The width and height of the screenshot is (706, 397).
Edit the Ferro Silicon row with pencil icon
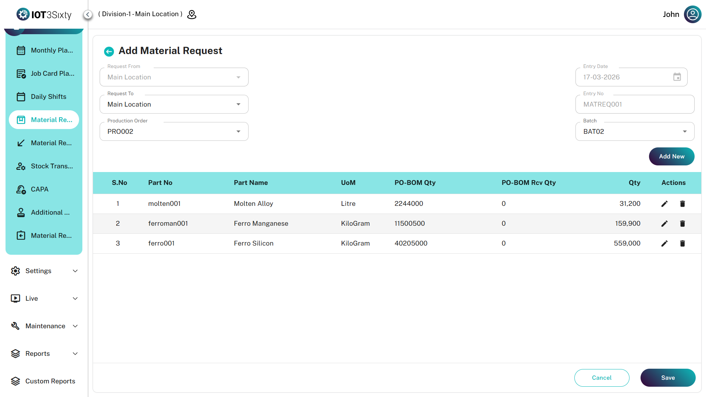click(x=664, y=243)
